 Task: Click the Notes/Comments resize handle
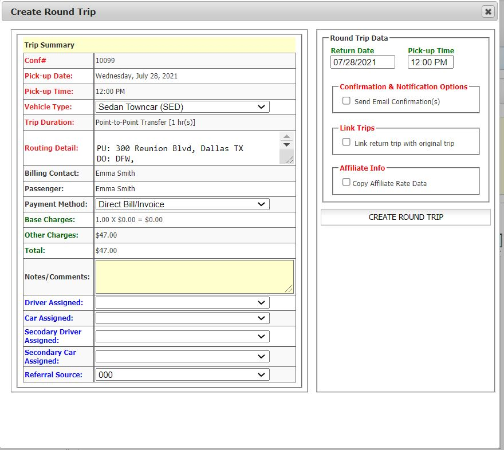(x=289, y=289)
